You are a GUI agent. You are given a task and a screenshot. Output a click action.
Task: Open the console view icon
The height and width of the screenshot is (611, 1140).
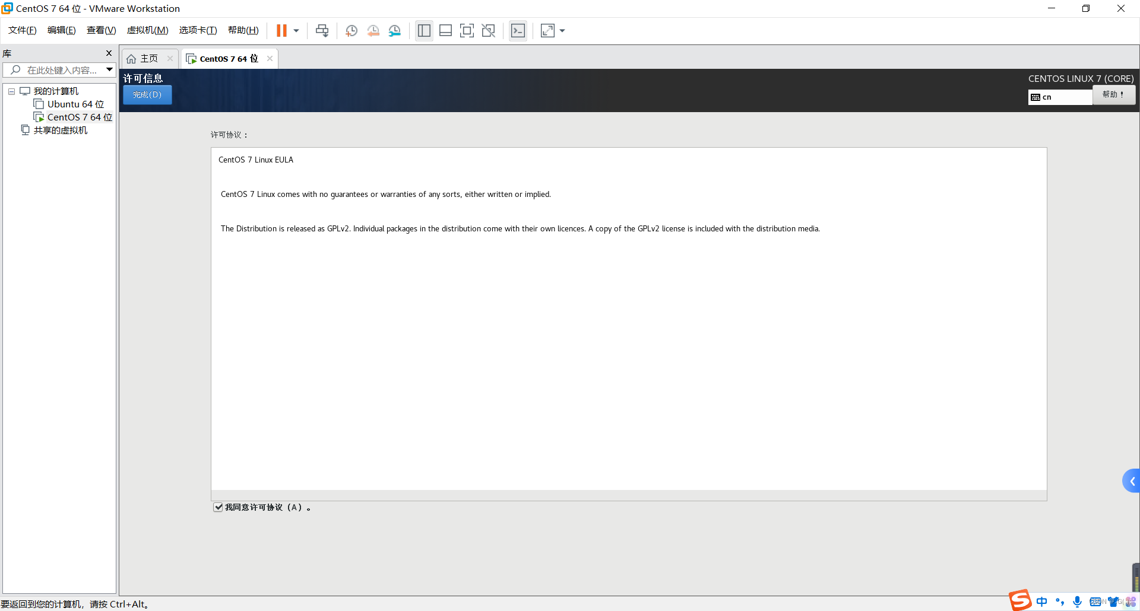518,31
